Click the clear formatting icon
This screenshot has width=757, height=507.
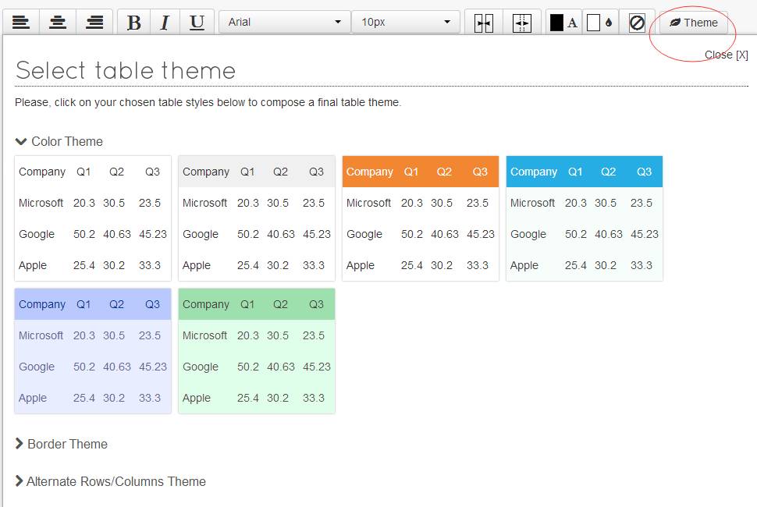[637, 22]
